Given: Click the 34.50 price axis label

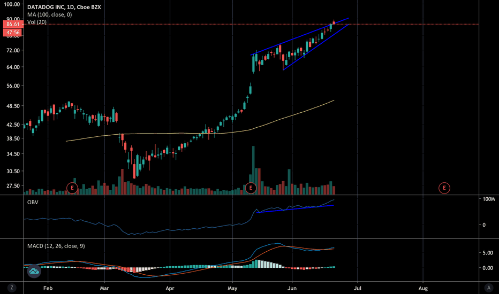Looking at the screenshot, I should 13,154.
